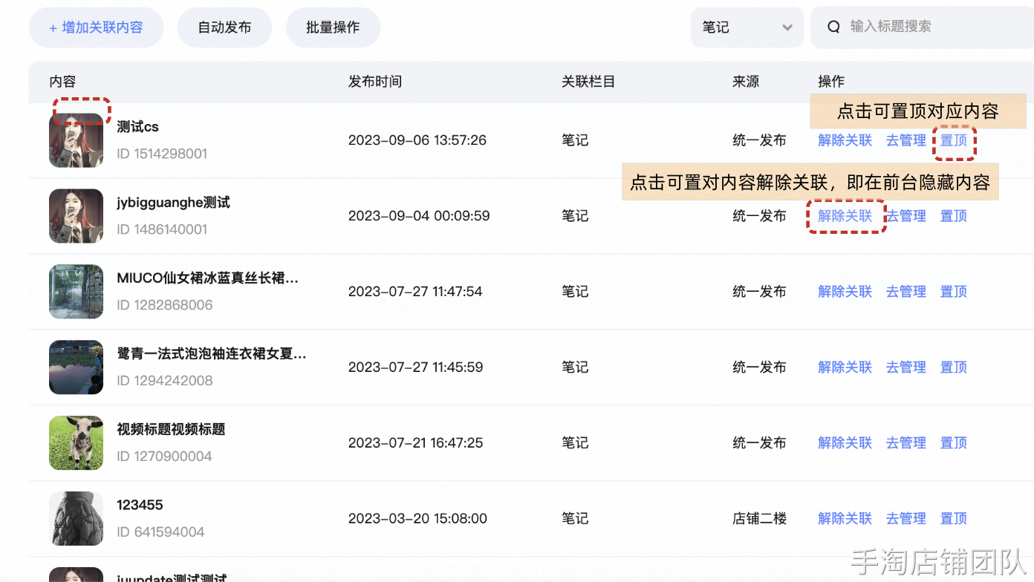The height and width of the screenshot is (582, 1034).
Task: Click ID 1270900004 text
Action: pyautogui.click(x=165, y=457)
